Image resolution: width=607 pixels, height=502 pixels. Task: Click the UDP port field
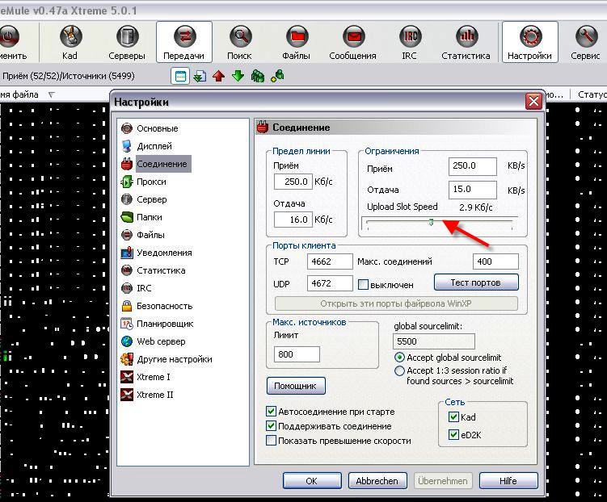coord(330,283)
